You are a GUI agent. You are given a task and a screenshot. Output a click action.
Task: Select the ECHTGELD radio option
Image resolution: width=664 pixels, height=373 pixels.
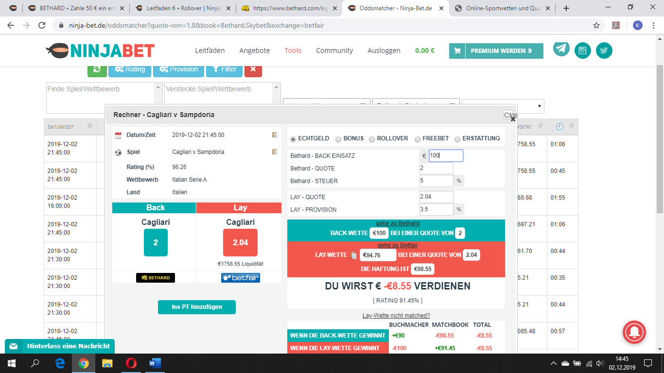tap(293, 139)
